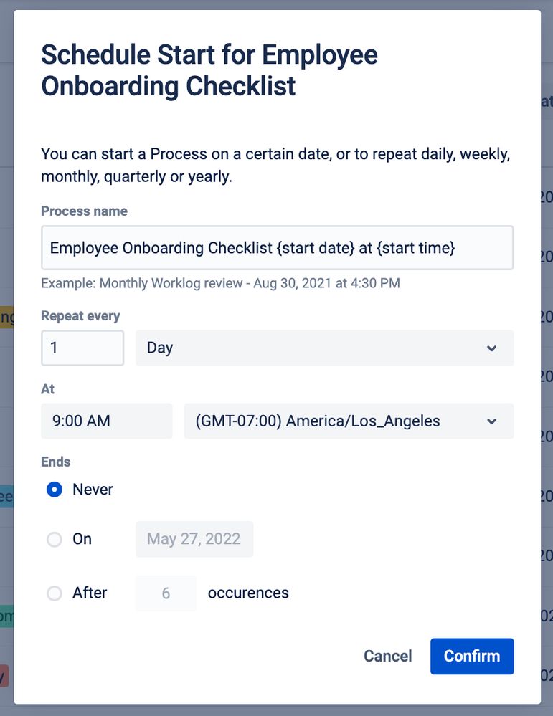Click the Repeat every number field
Image resolution: width=553 pixels, height=716 pixels.
(x=82, y=348)
